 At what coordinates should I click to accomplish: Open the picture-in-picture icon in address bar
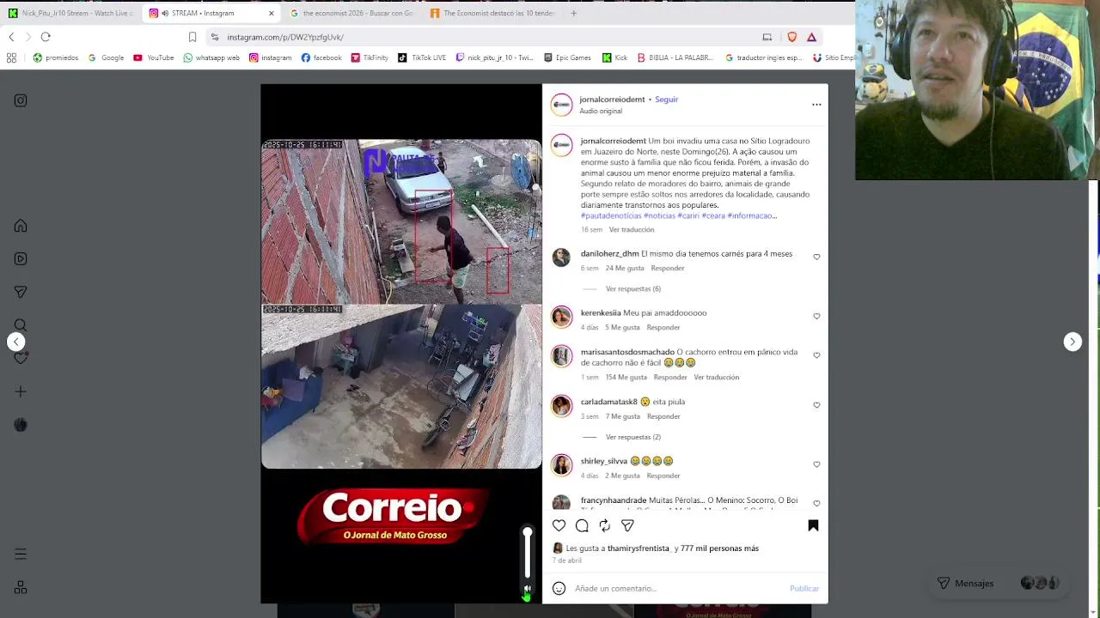767,37
